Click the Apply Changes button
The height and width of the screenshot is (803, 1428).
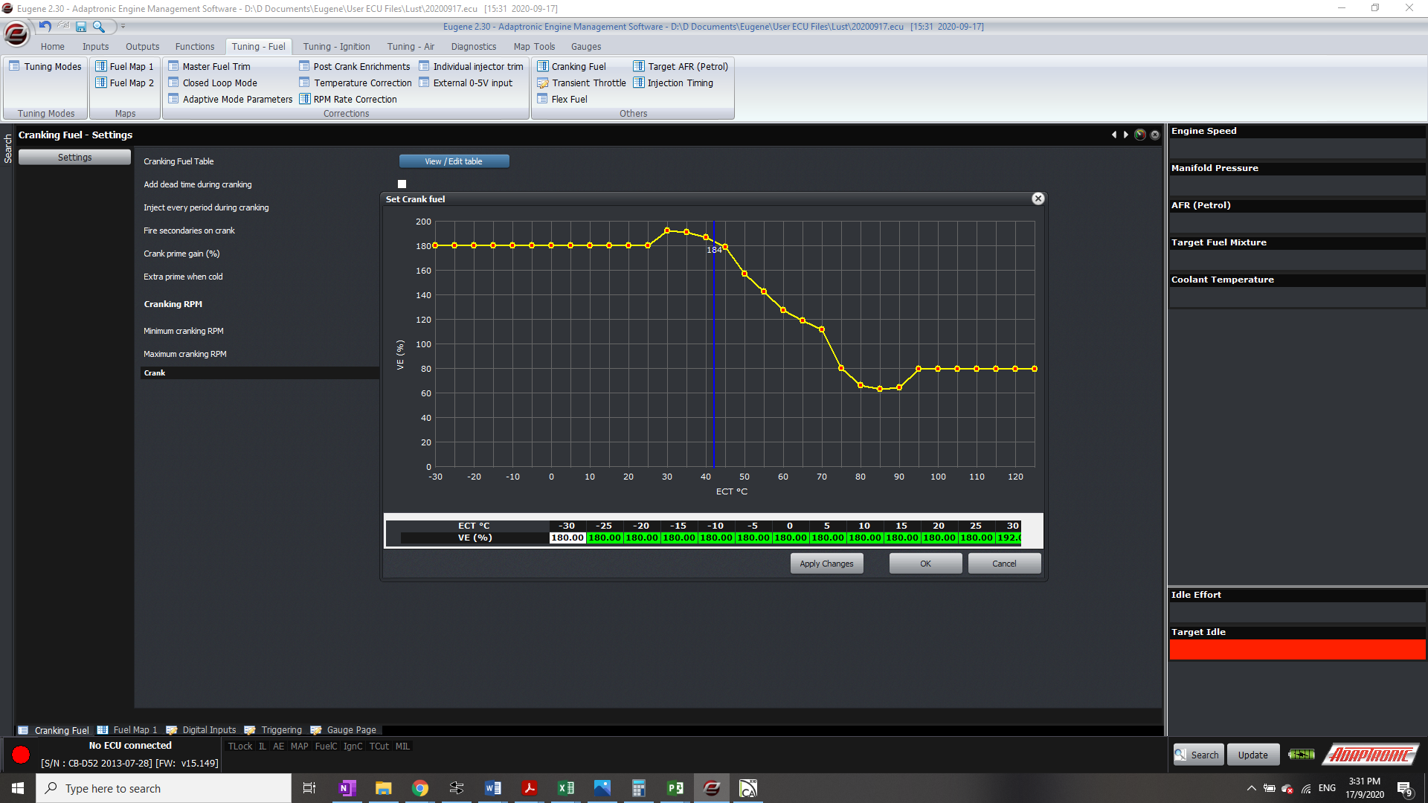pyautogui.click(x=826, y=564)
